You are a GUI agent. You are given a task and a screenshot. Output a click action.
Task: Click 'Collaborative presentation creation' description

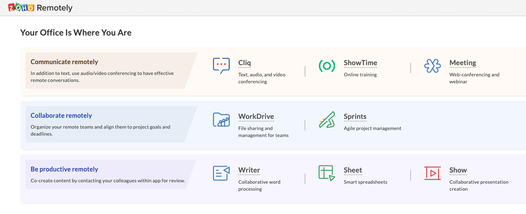(479, 185)
